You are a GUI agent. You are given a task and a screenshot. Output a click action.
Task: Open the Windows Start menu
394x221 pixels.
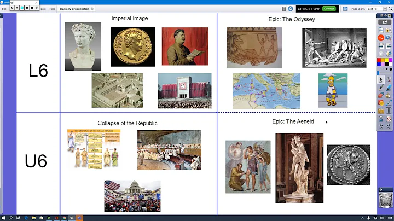click(3, 218)
